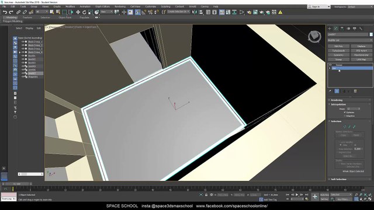This screenshot has height=210, width=374.
Task: Pick the Rectangular Selection Region tool
Action: coord(64,12)
